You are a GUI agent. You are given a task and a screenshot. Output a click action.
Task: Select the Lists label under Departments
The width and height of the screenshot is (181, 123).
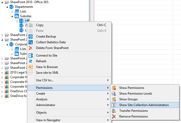pos(23,11)
